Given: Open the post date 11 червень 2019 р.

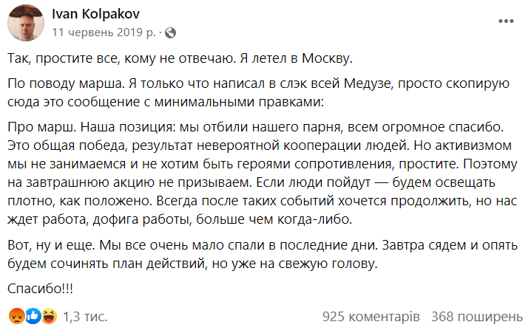Looking at the screenshot, I should tap(104, 32).
